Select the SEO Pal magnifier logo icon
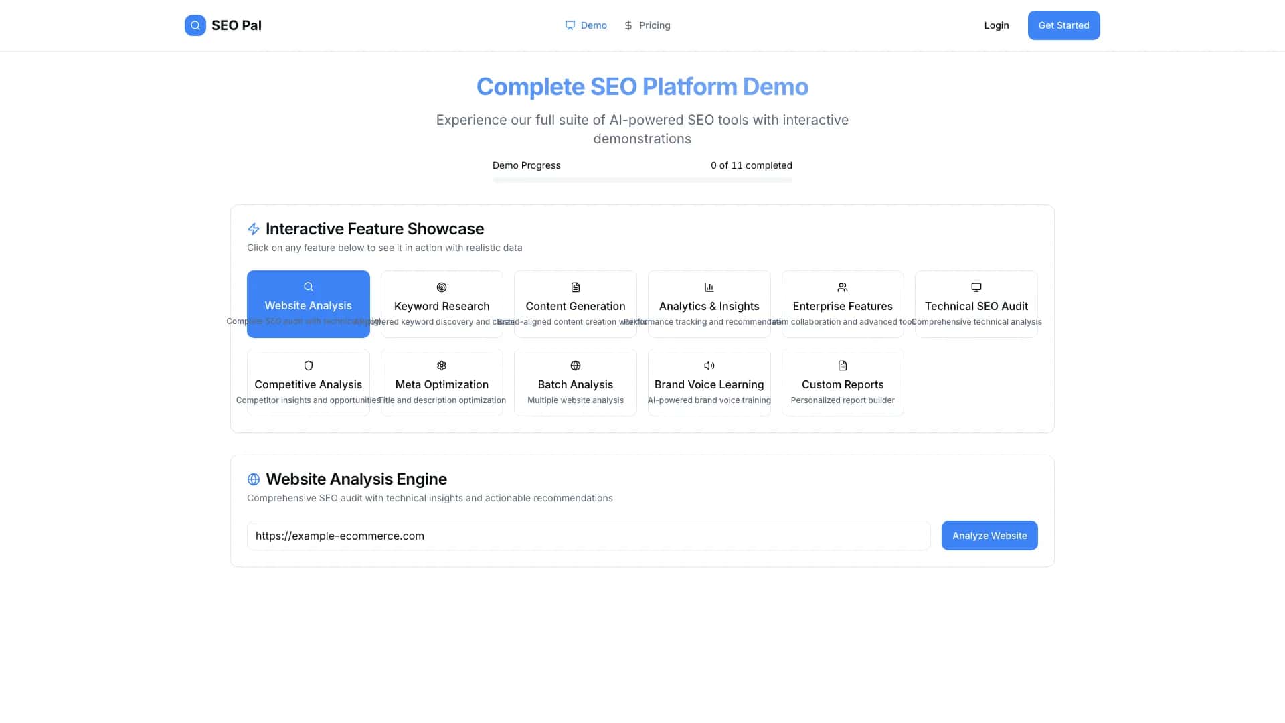 [x=195, y=25]
